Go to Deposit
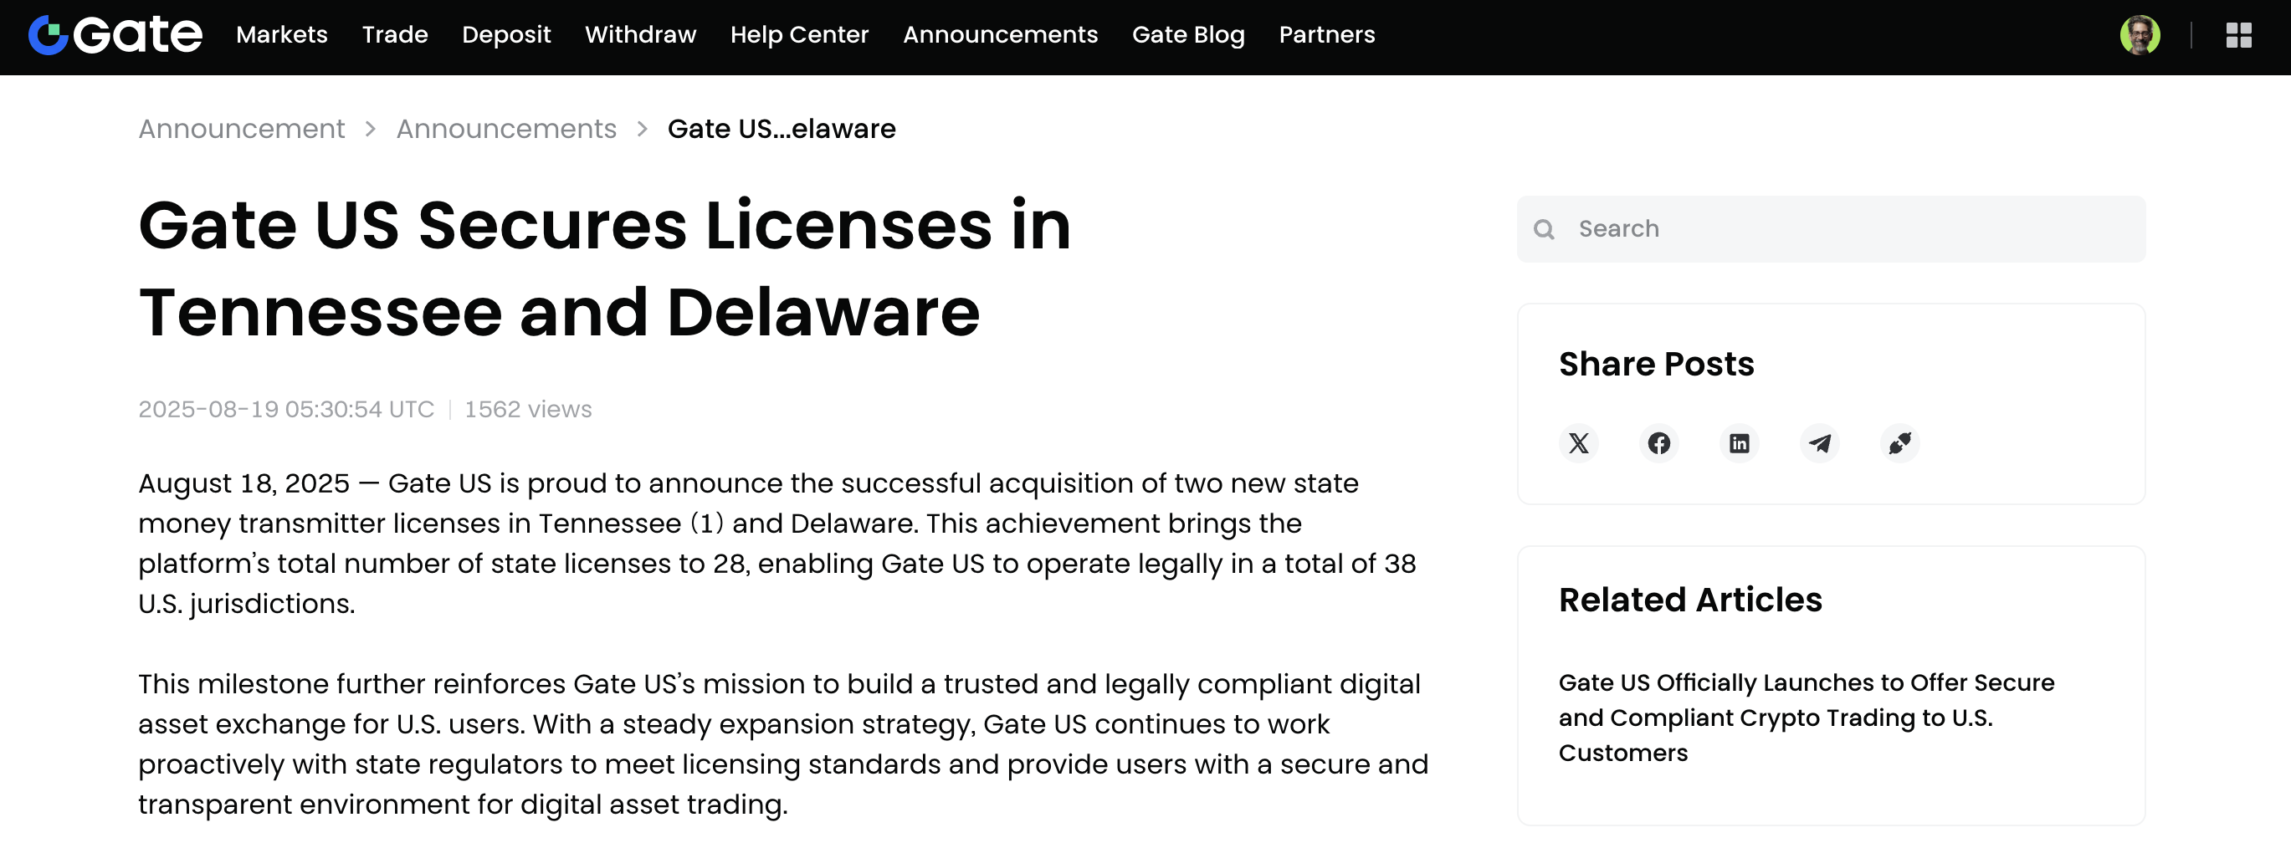This screenshot has height=843, width=2291. [x=506, y=34]
